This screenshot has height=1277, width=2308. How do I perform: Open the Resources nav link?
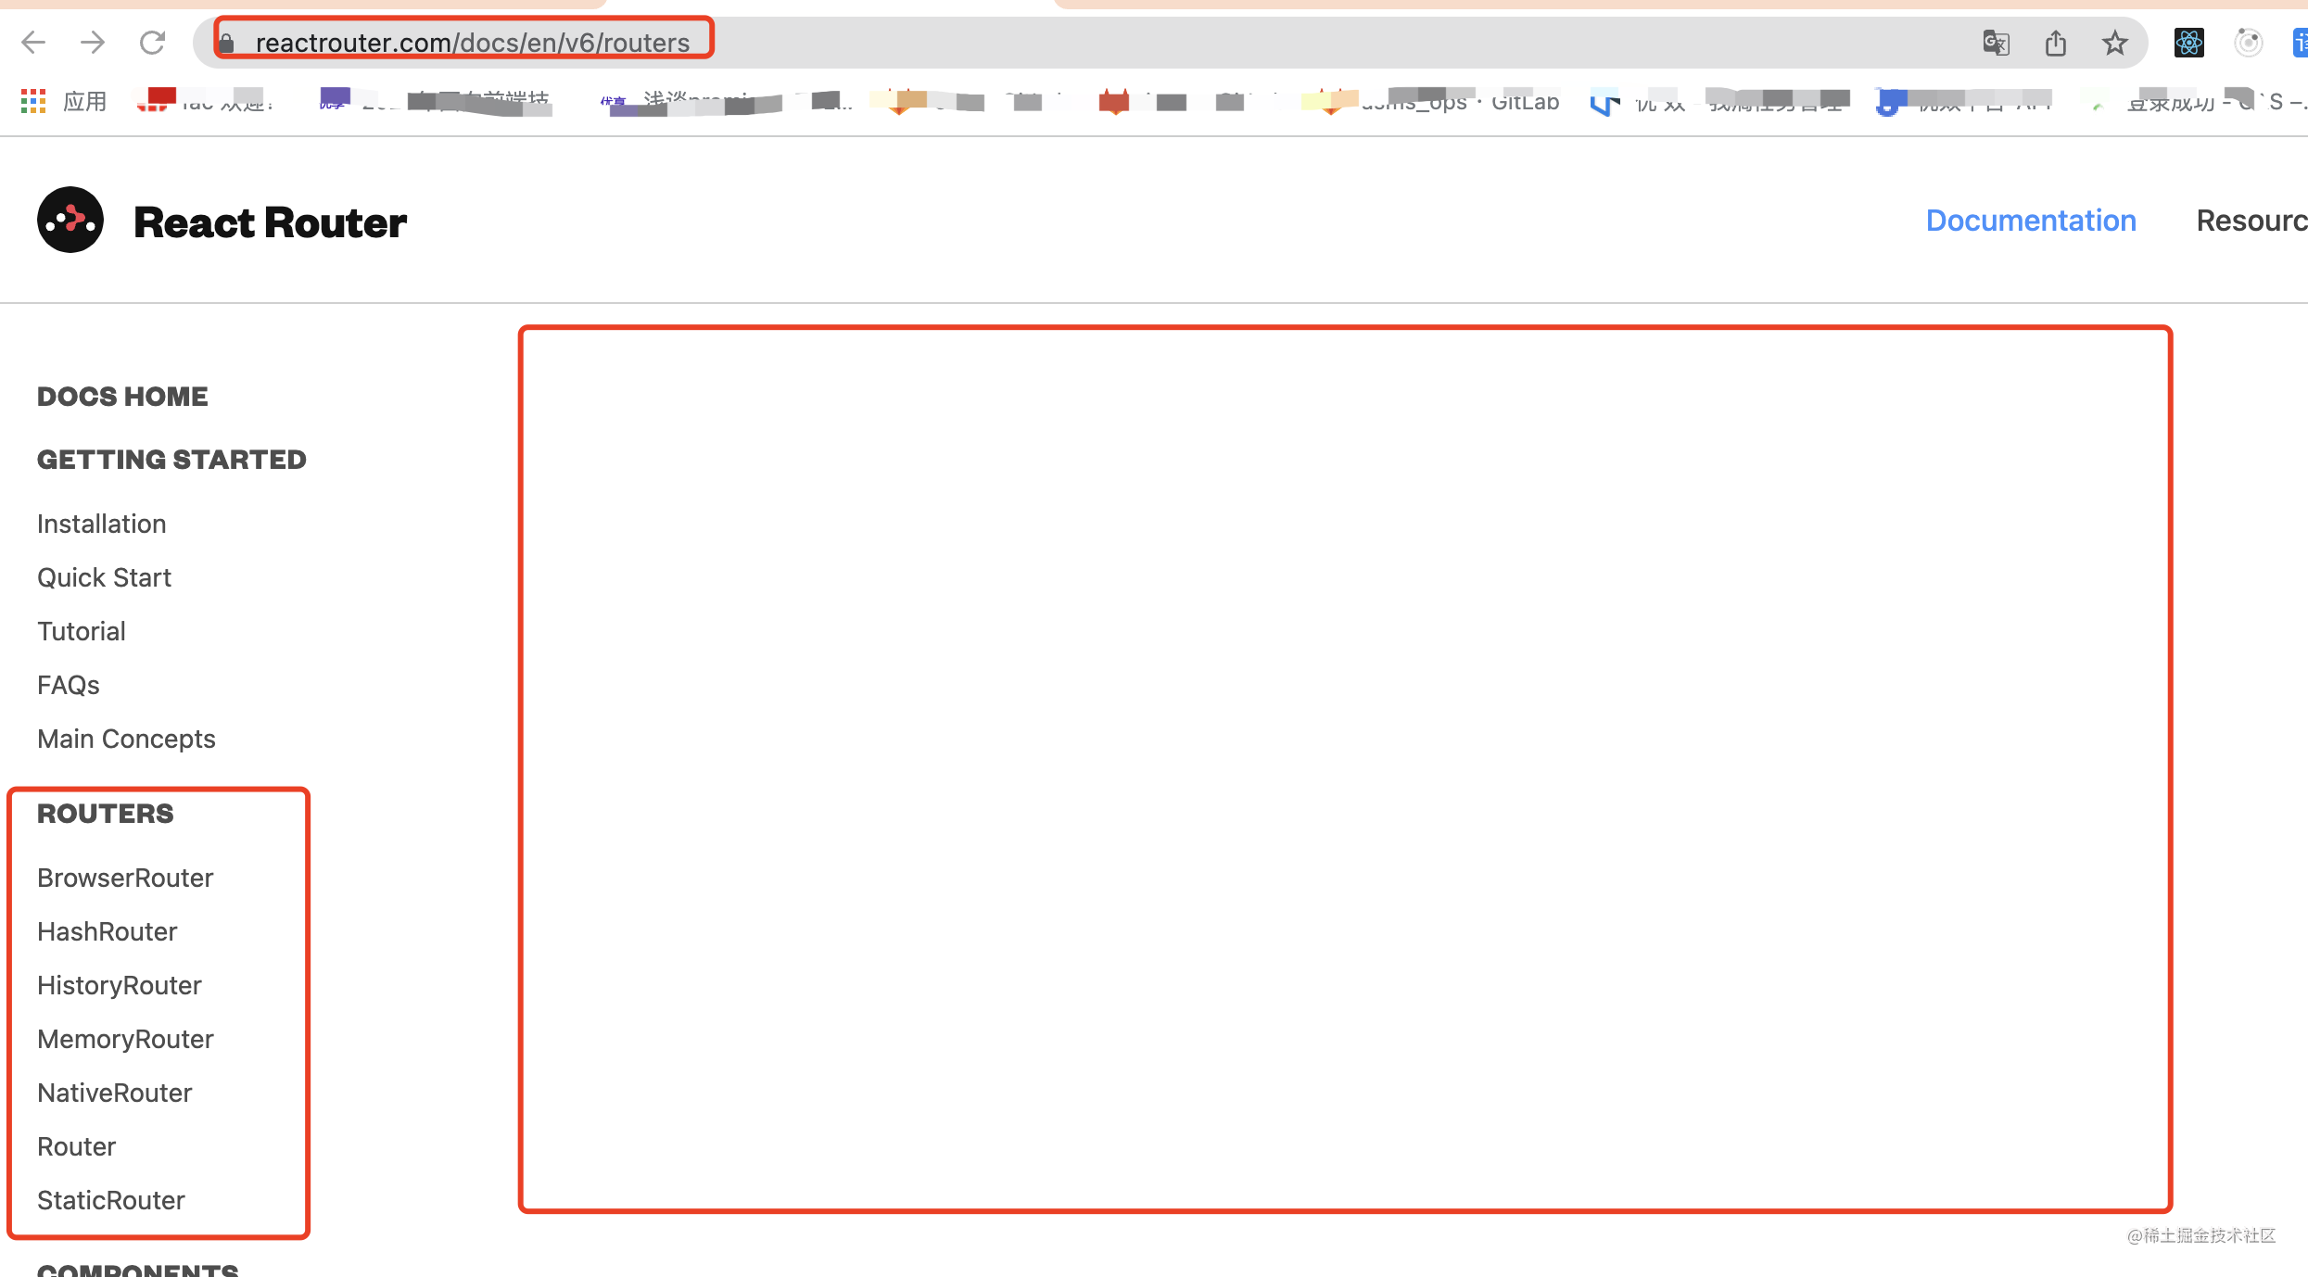(x=2251, y=221)
